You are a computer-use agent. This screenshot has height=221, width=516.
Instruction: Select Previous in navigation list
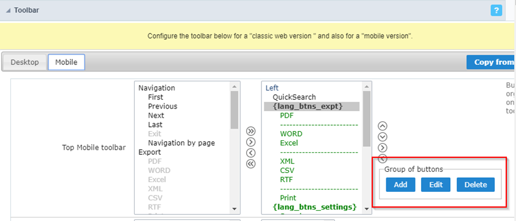click(163, 106)
